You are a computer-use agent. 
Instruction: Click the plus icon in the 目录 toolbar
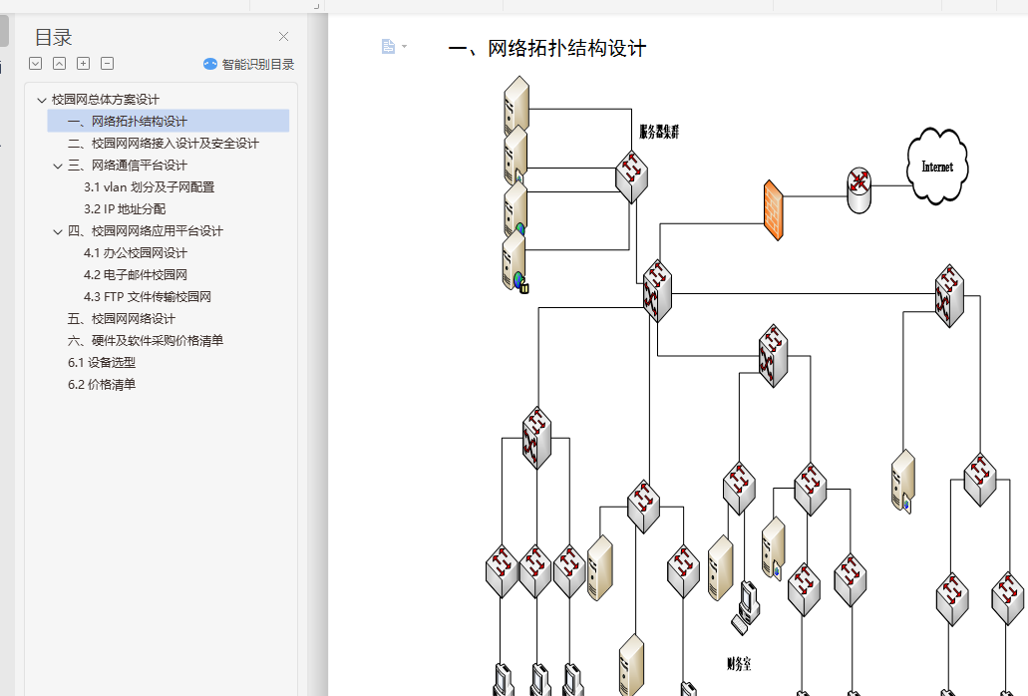(84, 64)
